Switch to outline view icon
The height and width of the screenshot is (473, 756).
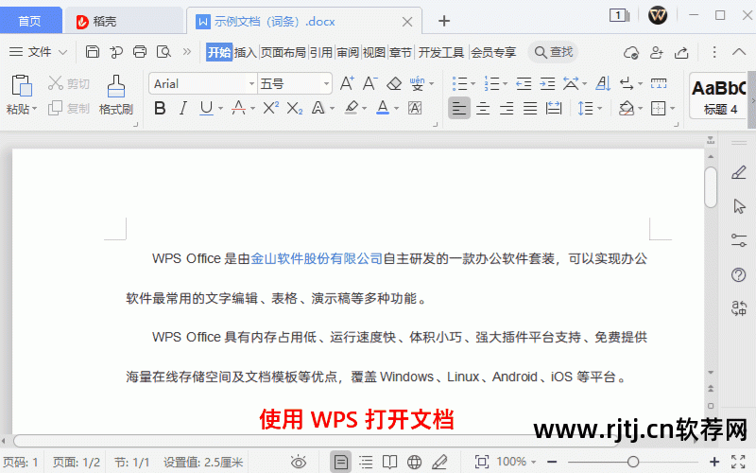click(366, 462)
